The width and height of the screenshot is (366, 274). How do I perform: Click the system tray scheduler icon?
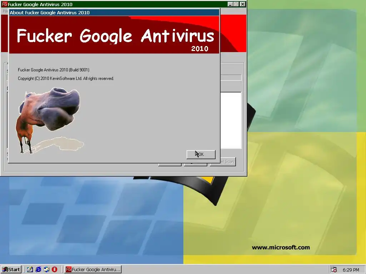[x=334, y=270]
